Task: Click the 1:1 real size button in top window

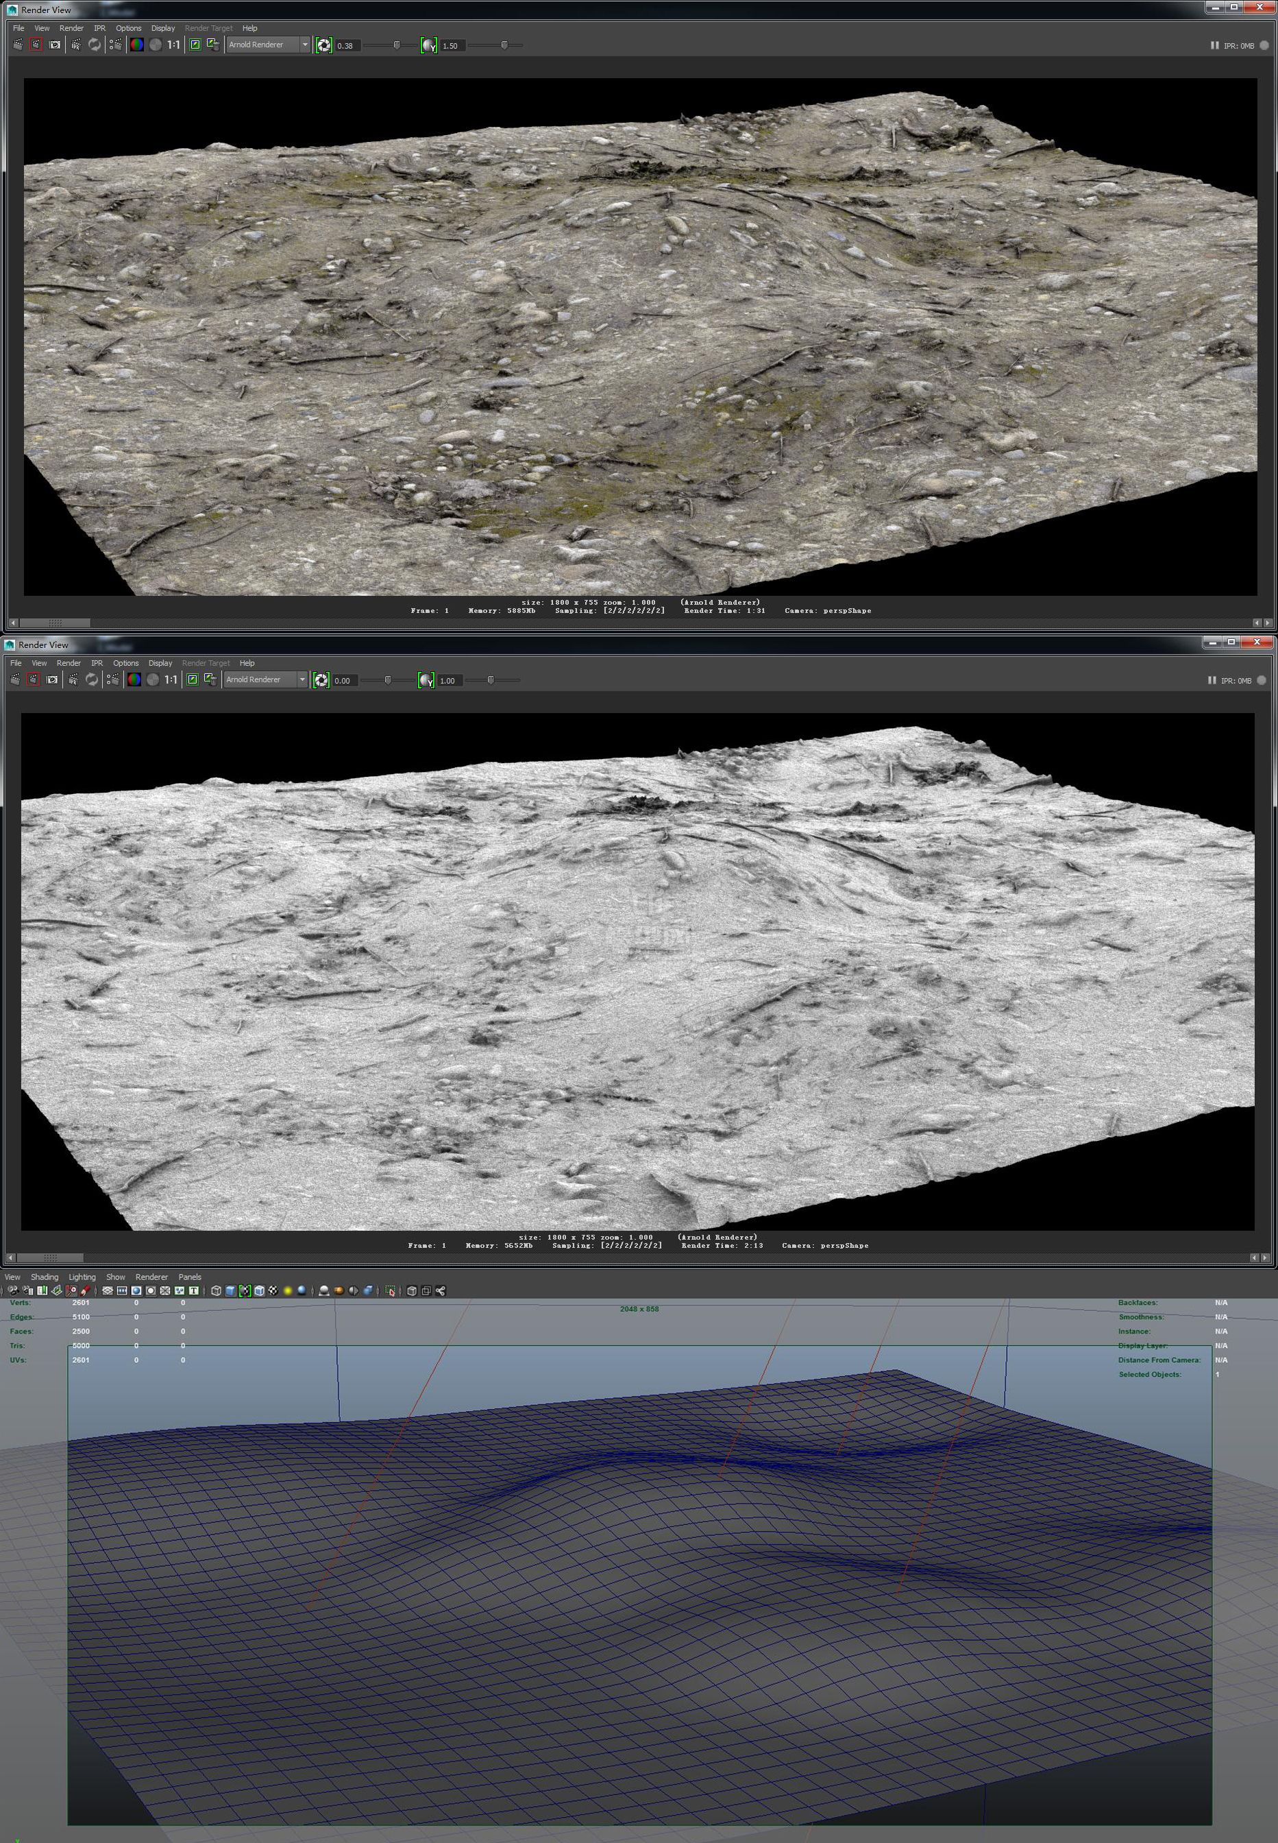Action: pyautogui.click(x=173, y=45)
